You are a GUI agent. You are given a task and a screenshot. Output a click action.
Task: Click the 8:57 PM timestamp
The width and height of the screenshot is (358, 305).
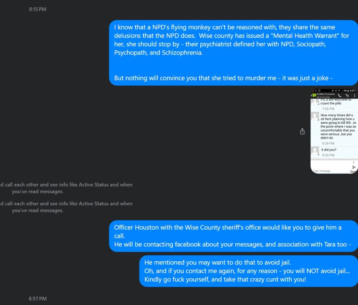pyautogui.click(x=37, y=299)
